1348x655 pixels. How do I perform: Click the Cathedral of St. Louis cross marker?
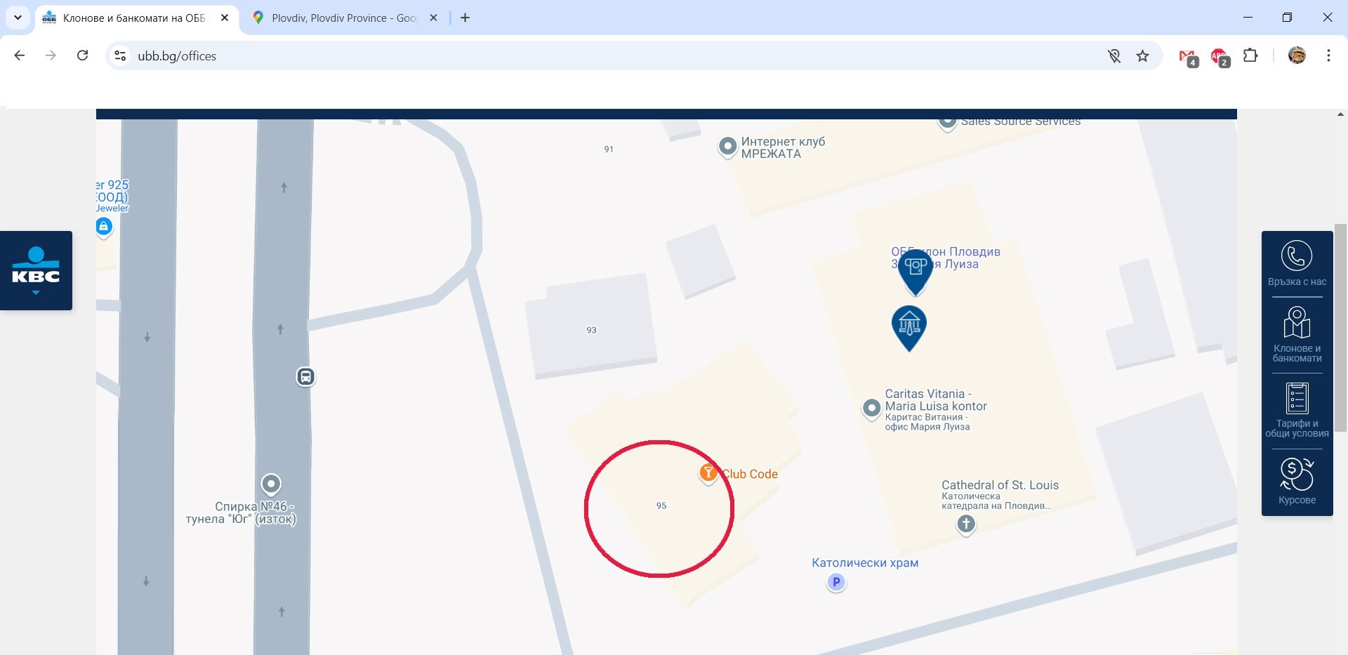pos(966,524)
